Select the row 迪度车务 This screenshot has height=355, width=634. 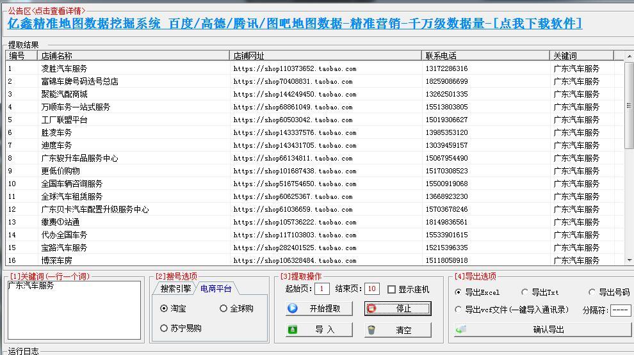315,145
